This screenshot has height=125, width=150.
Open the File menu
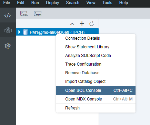(x=7, y=2)
